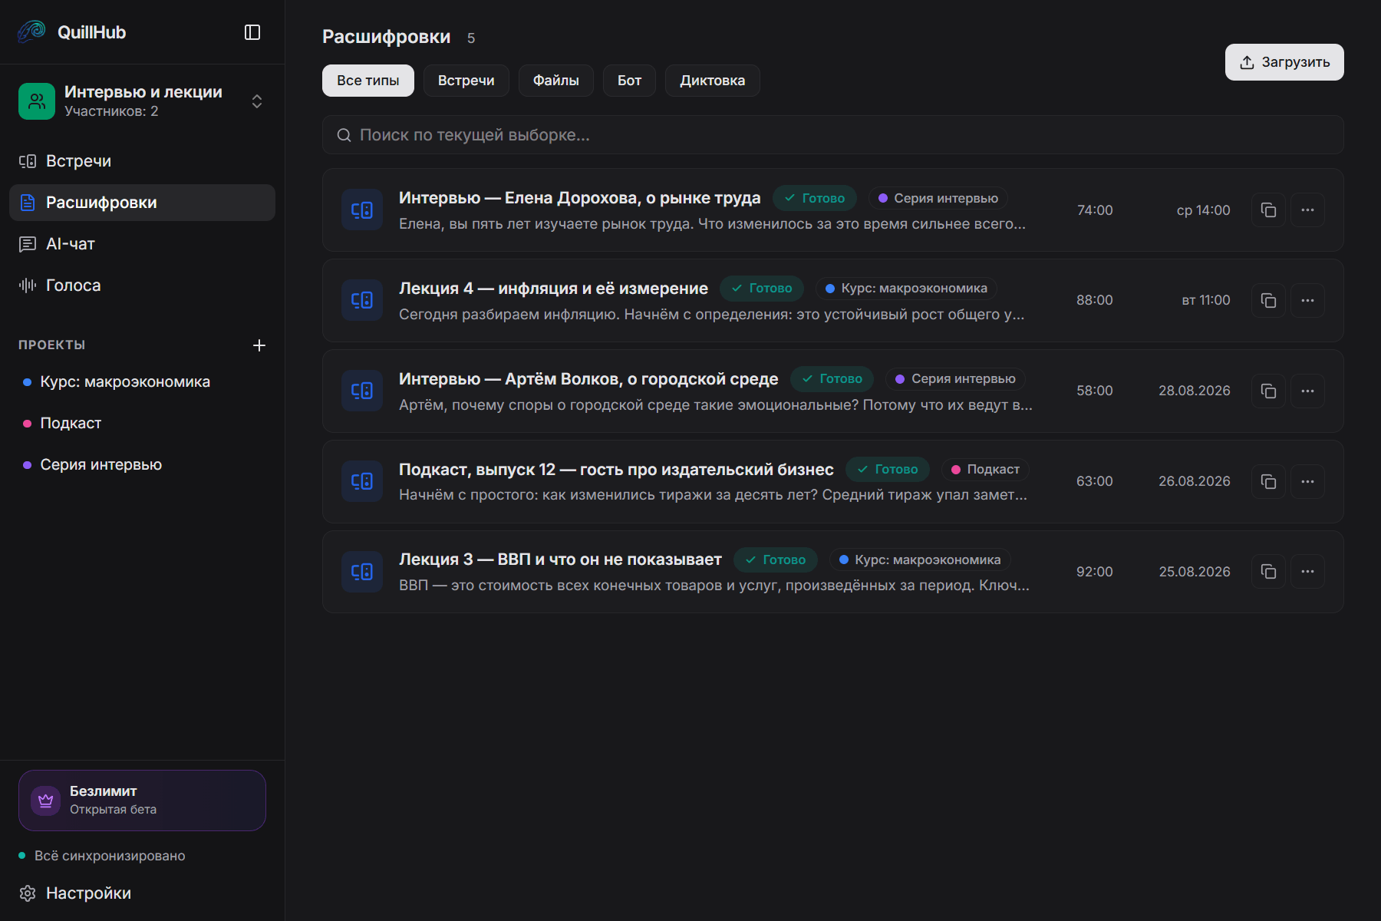Open Подкаст, выпуск 12 transcript title
This screenshot has width=1381, height=921.
click(x=616, y=470)
